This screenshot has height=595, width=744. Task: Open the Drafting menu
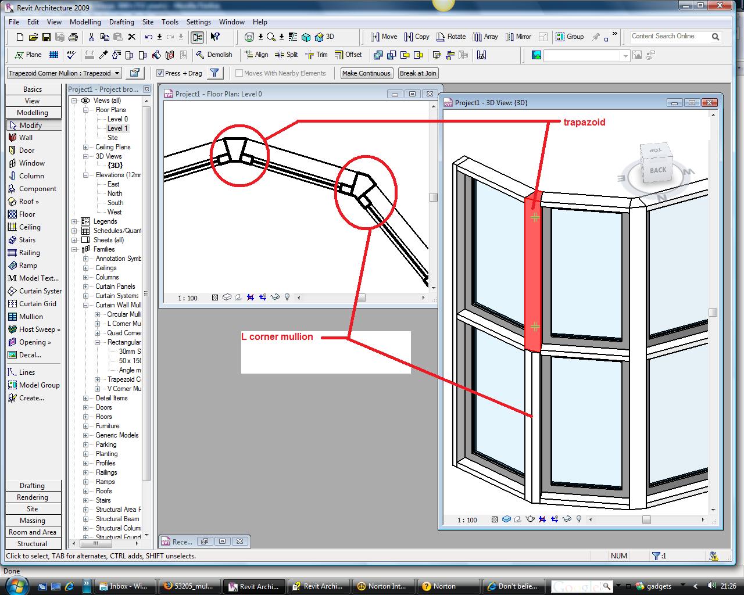pos(121,22)
